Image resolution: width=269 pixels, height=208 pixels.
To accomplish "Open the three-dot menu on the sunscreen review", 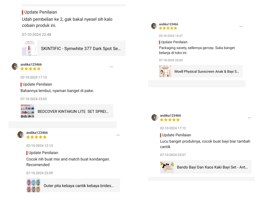I will coord(241,26).
